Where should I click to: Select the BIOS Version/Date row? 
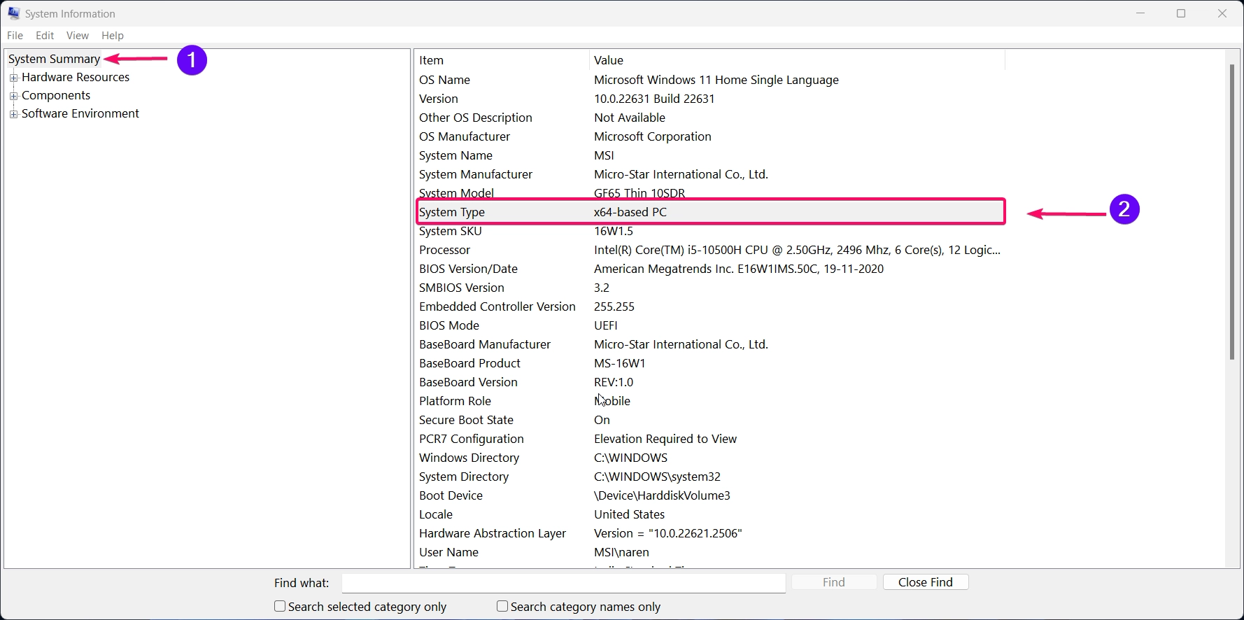[710, 269]
